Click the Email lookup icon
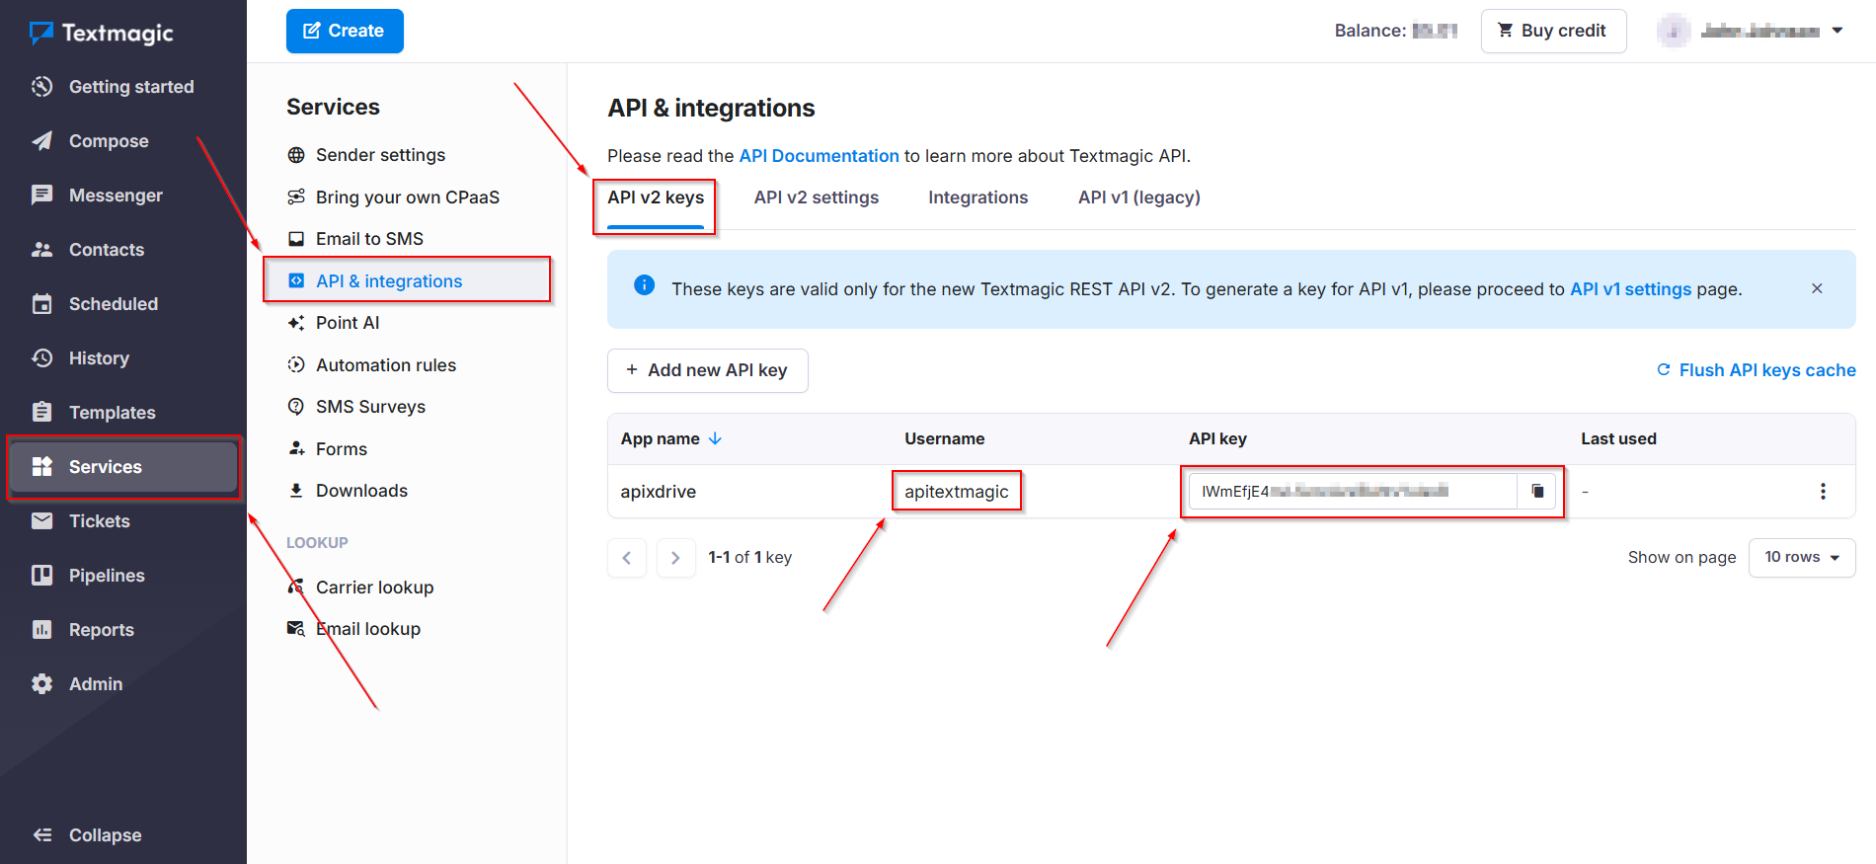This screenshot has height=864, width=1876. pyautogui.click(x=296, y=629)
